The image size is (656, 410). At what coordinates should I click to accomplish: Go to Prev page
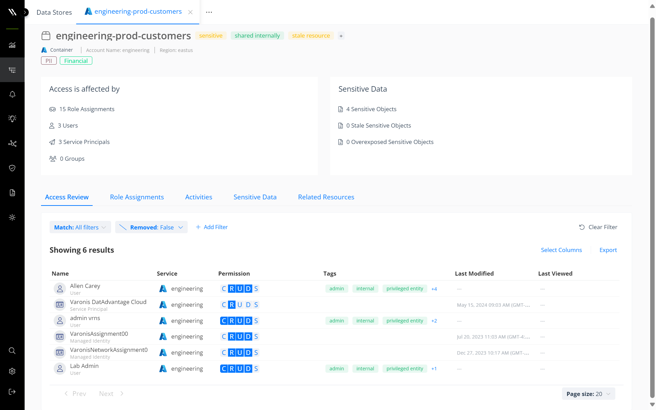click(75, 394)
